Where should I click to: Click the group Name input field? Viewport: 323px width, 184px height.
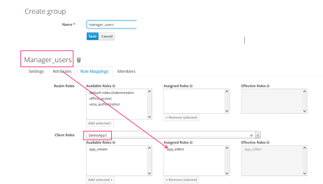click(111, 25)
